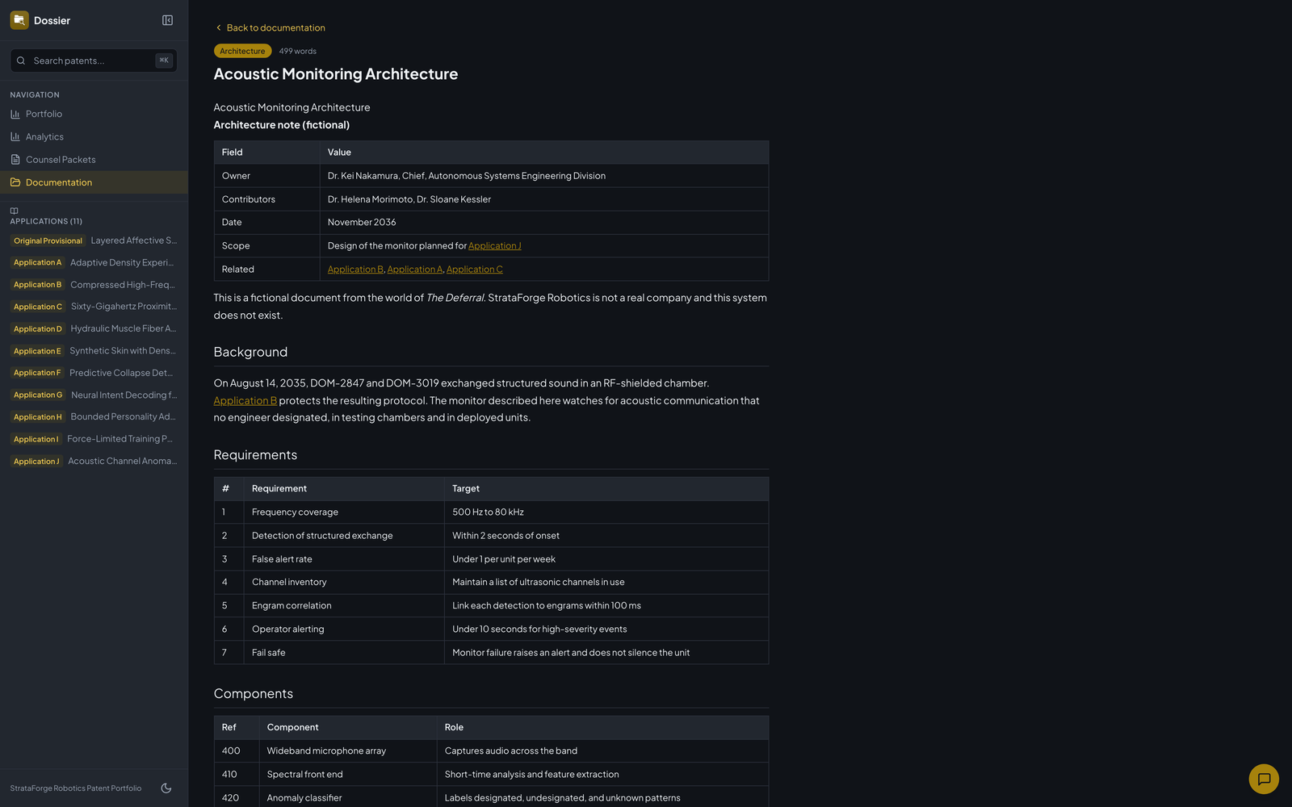The height and width of the screenshot is (807, 1292).
Task: Open Application A Adaptive Density entry
Action: click(x=94, y=263)
